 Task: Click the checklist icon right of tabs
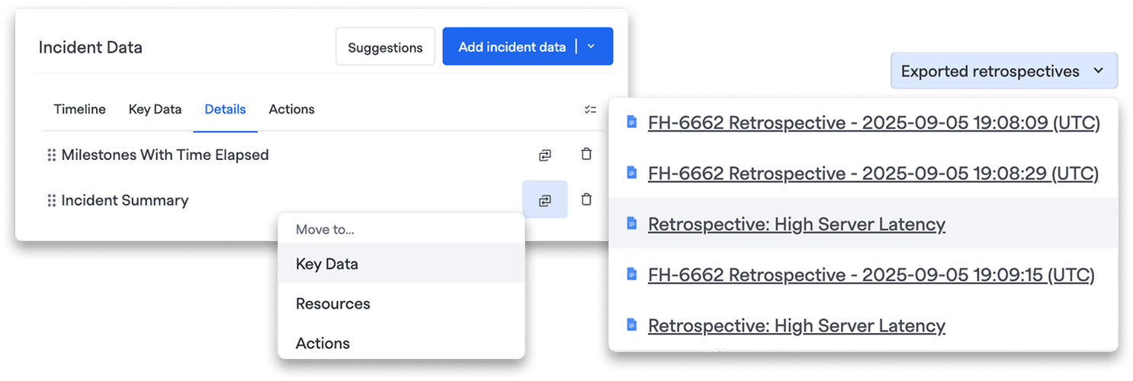(x=590, y=110)
